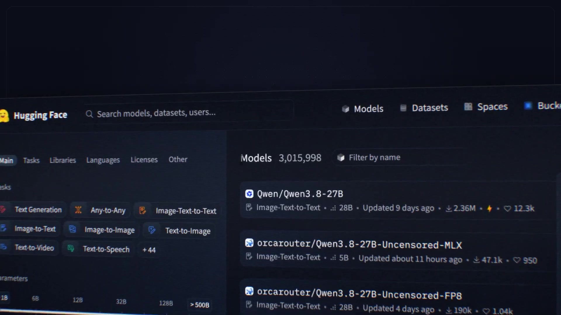Click the parameter-size icon next to 5B on Uncensored-MLX

coord(333,258)
